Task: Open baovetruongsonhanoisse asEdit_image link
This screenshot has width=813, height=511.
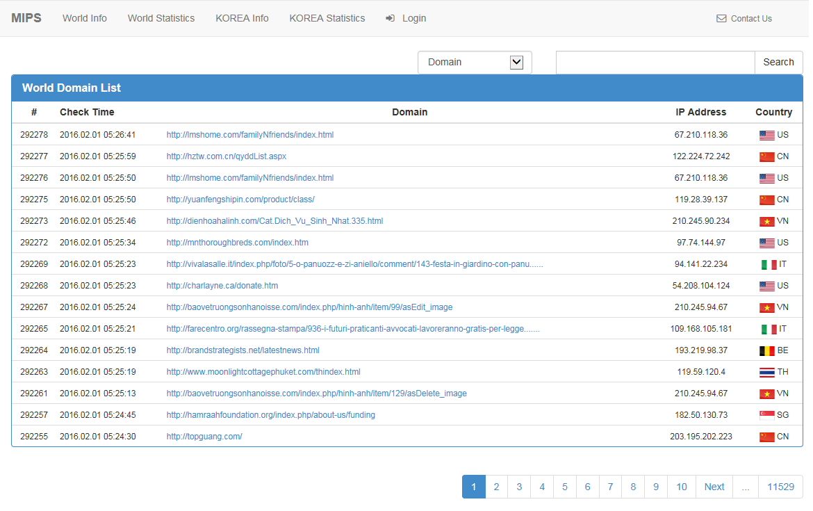Action: click(309, 307)
